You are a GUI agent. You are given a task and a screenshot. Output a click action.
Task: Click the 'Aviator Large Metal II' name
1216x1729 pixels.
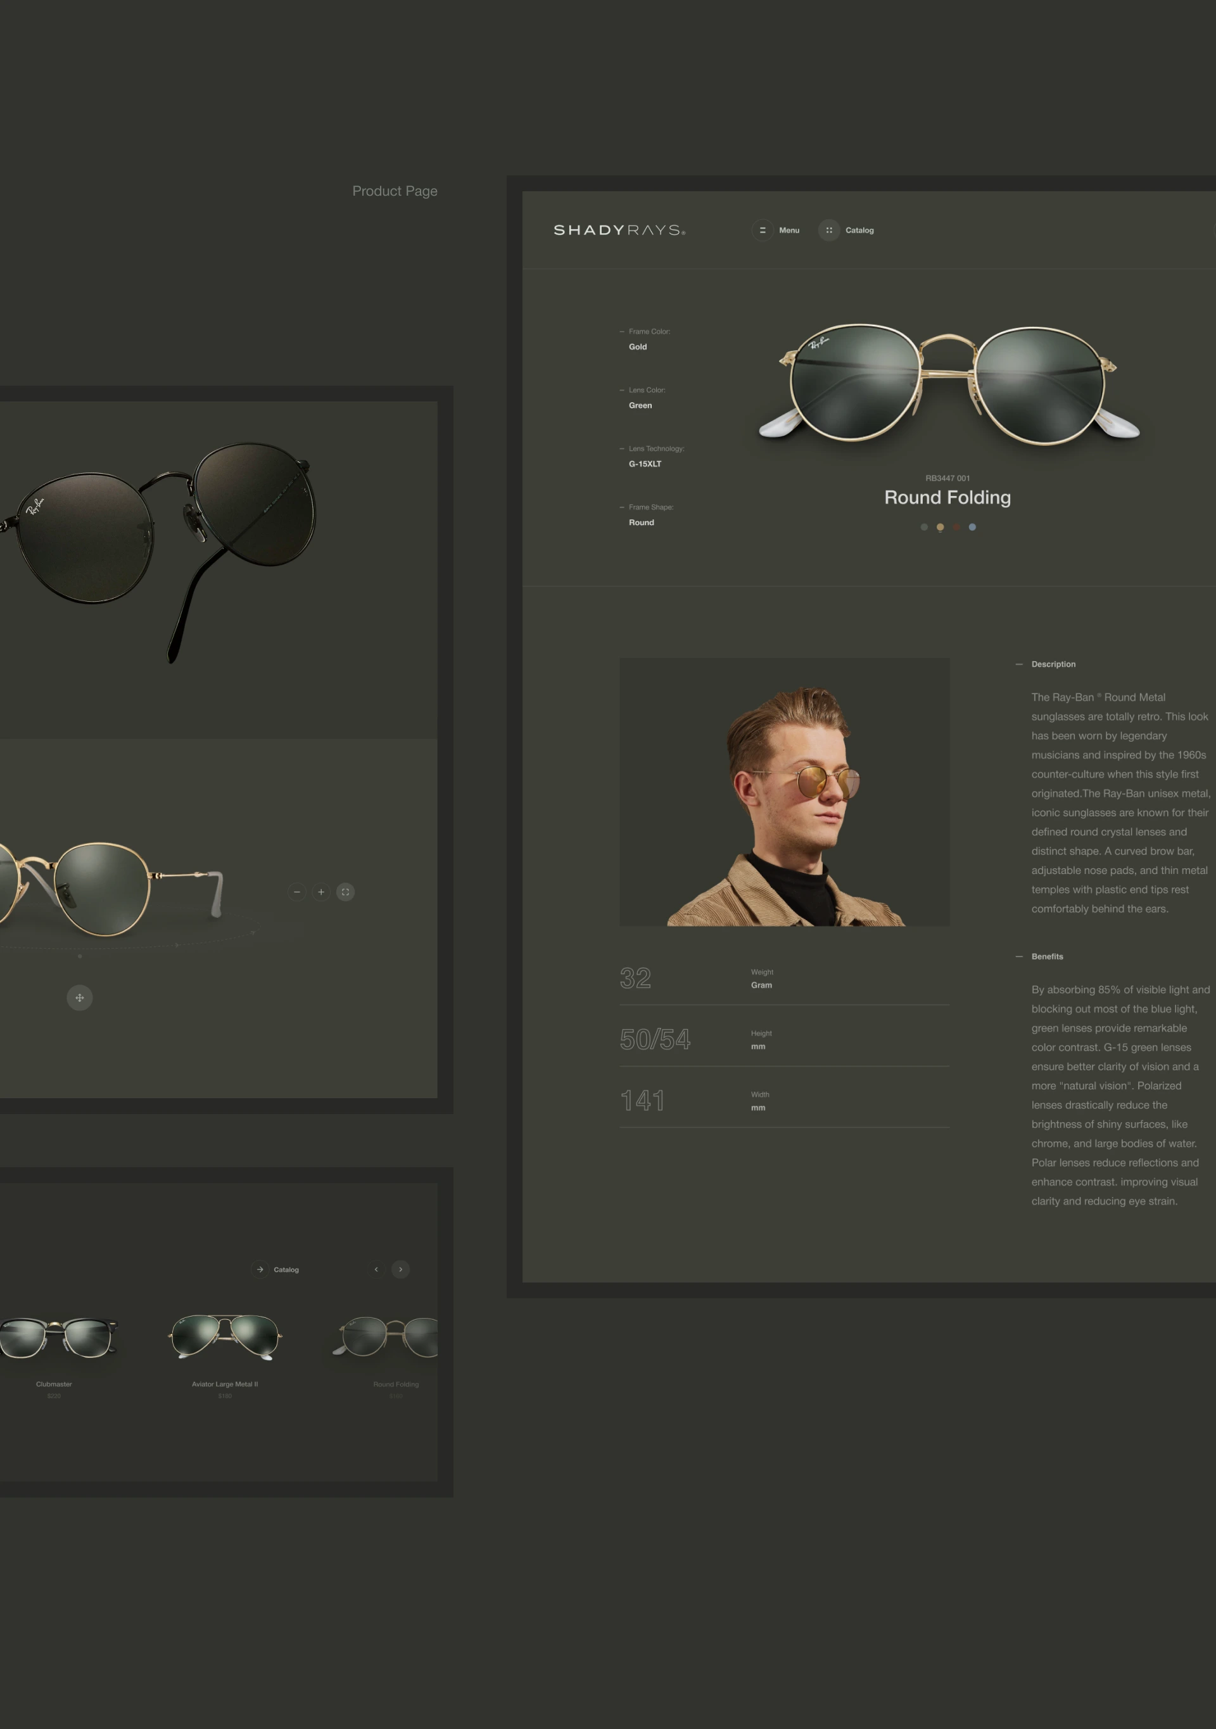(225, 1384)
